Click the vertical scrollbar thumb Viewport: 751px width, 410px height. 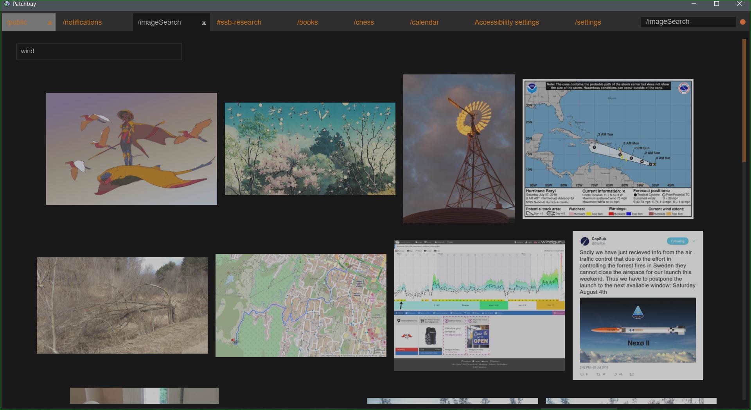[x=744, y=100]
